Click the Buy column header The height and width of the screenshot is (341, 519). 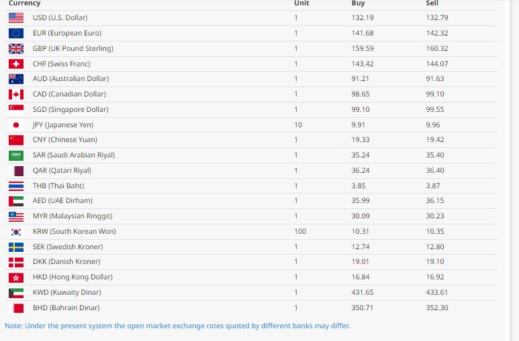coord(359,3)
